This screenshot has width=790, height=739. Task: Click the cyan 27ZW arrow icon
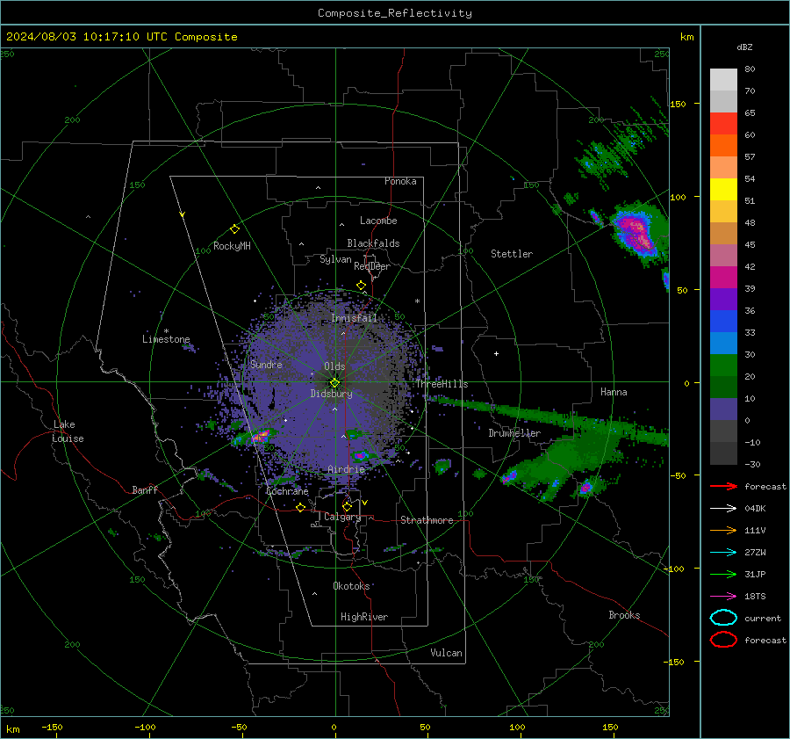coord(723,553)
